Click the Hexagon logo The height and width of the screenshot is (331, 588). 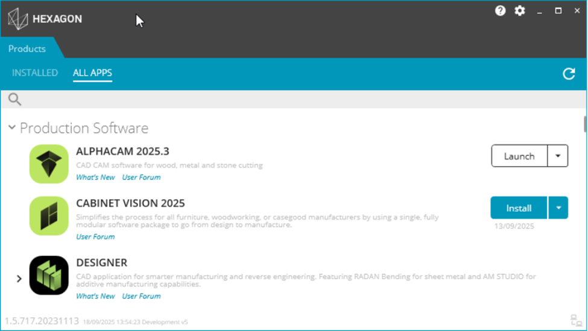pyautogui.click(x=45, y=19)
